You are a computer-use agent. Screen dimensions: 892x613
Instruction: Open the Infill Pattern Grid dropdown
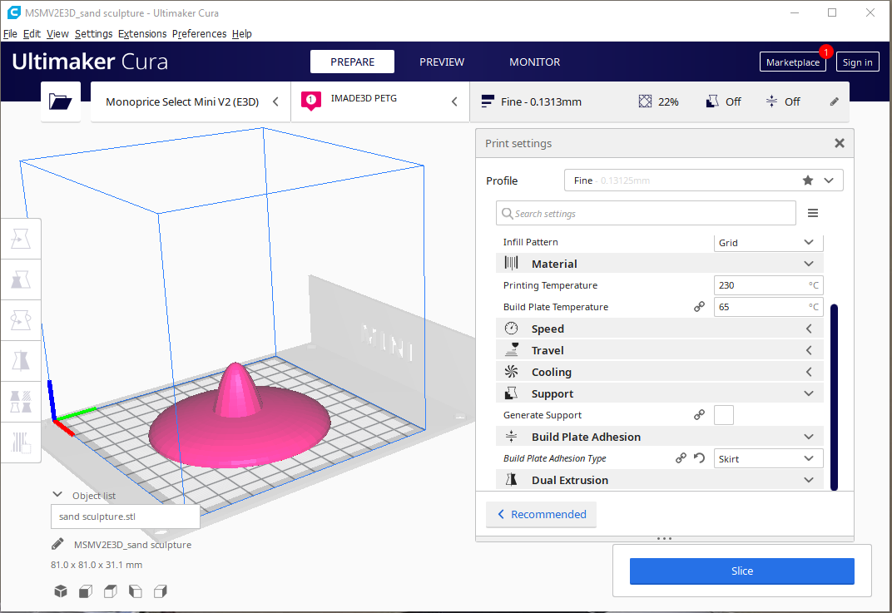pos(769,243)
